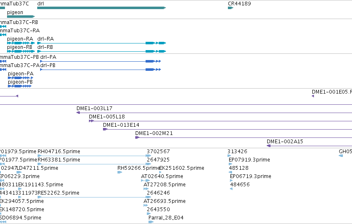The image size is (352, 224).
Task: Select the CR44189 gene arrow glyph
Action: [x=230, y=8]
